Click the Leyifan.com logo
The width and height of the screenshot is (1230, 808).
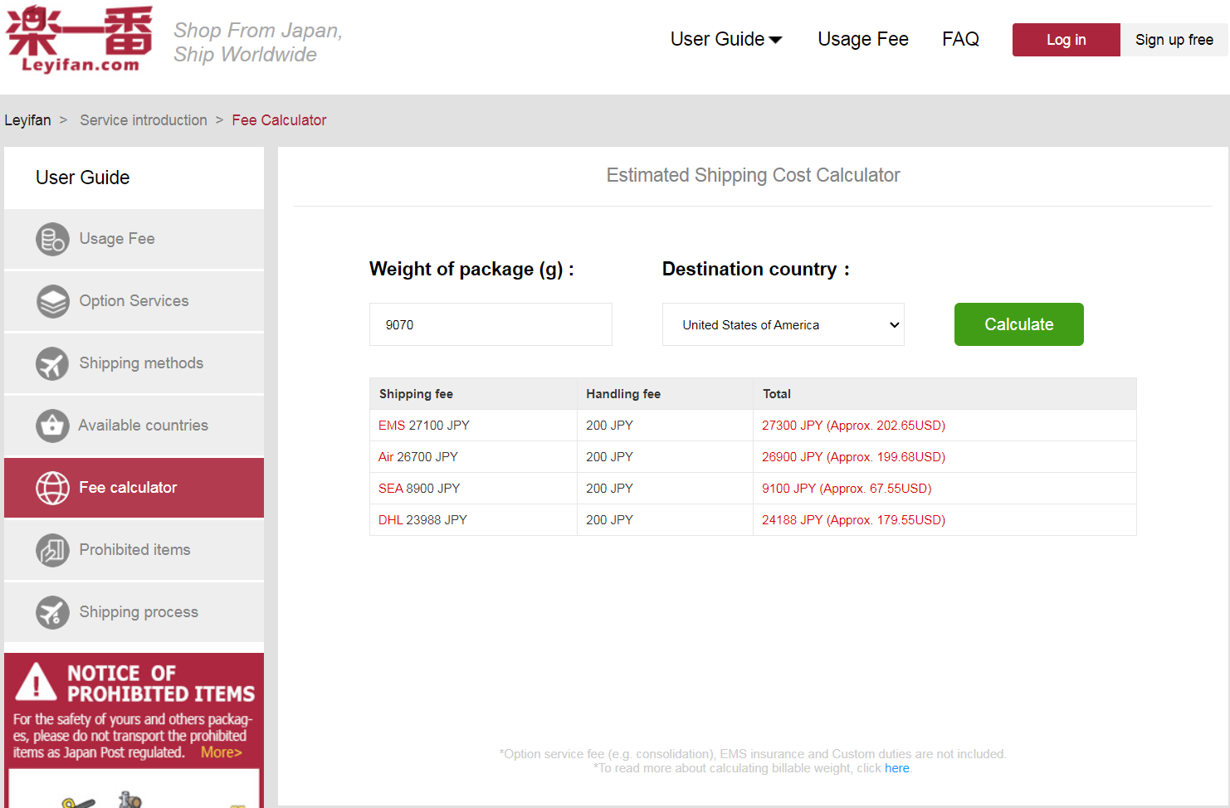pyautogui.click(x=80, y=39)
